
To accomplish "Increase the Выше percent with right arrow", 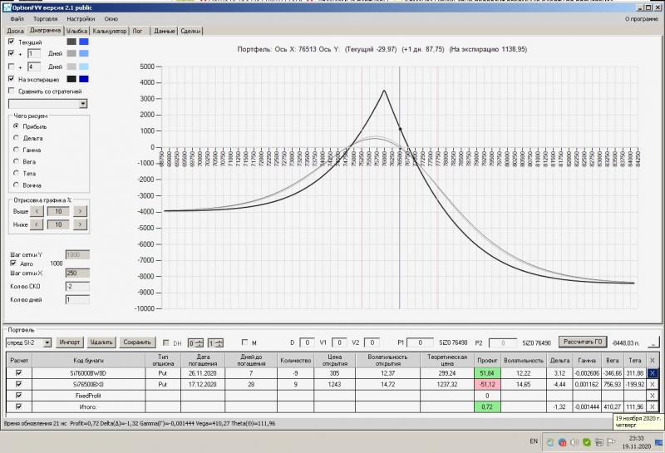I will coord(80,211).
